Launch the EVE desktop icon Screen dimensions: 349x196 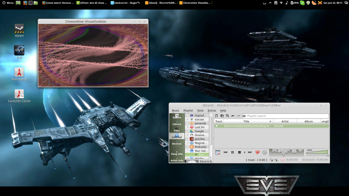[x=19, y=52]
